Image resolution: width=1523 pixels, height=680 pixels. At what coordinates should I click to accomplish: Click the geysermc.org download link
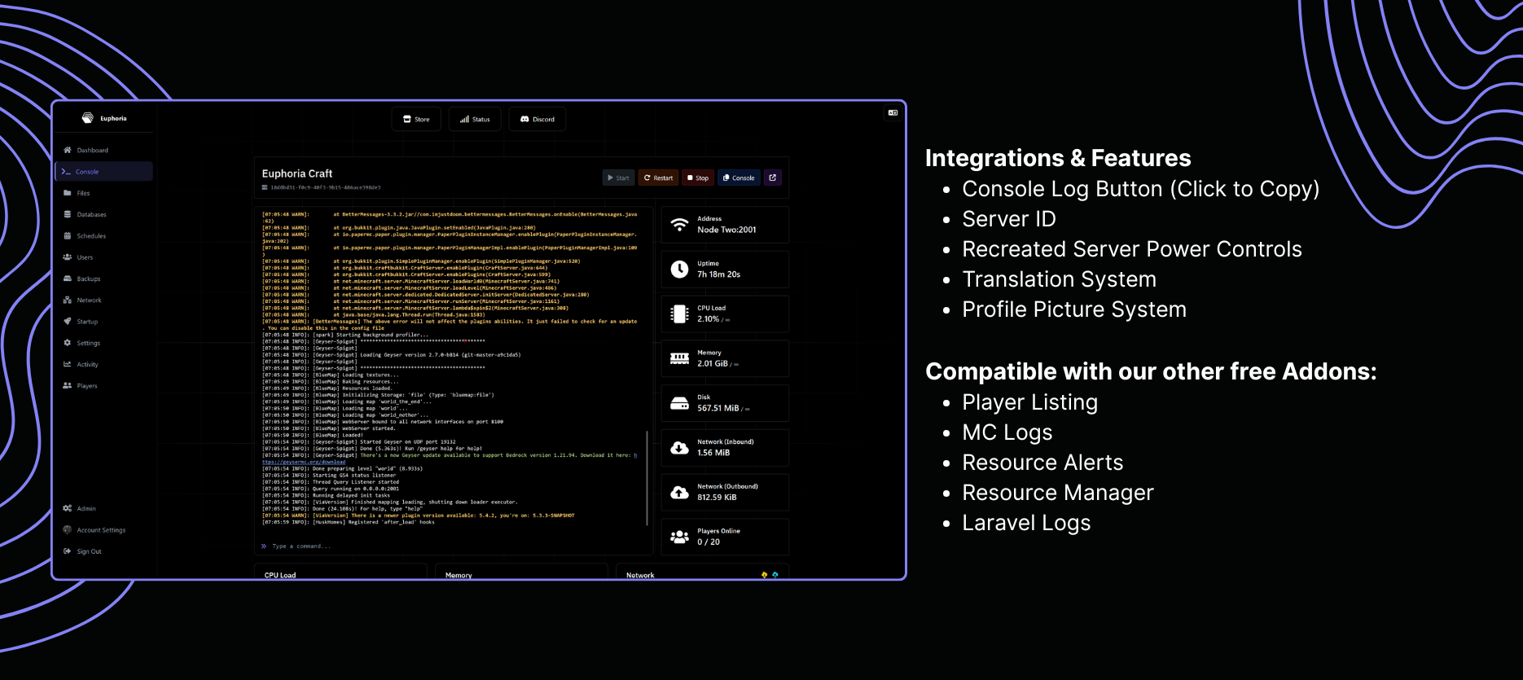pyautogui.click(x=304, y=462)
